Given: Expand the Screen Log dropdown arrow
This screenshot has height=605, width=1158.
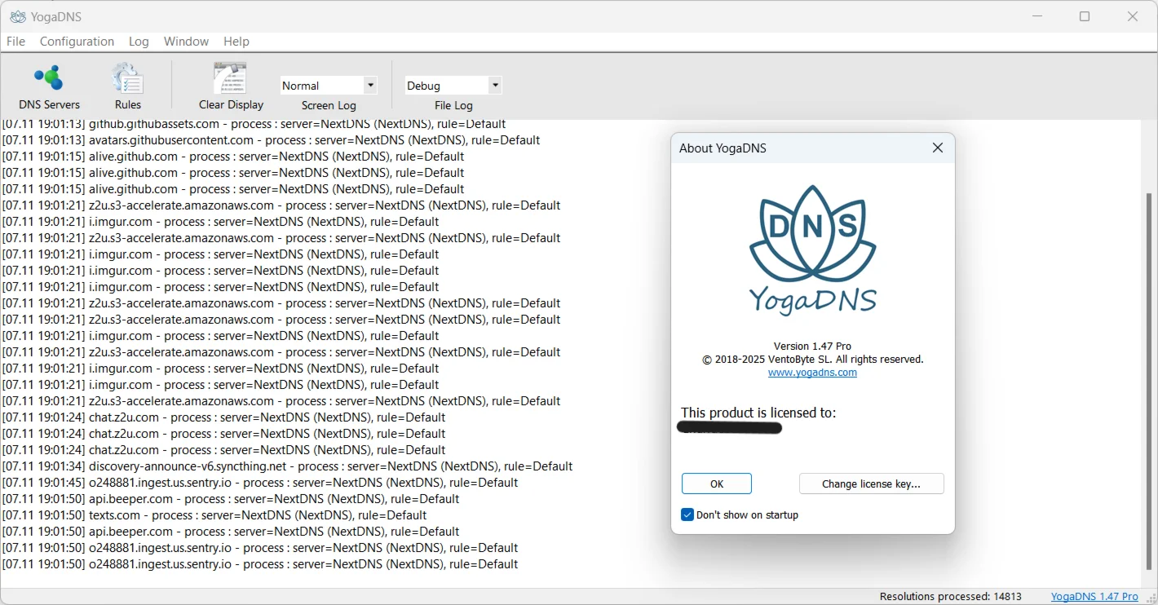Looking at the screenshot, I should (370, 85).
